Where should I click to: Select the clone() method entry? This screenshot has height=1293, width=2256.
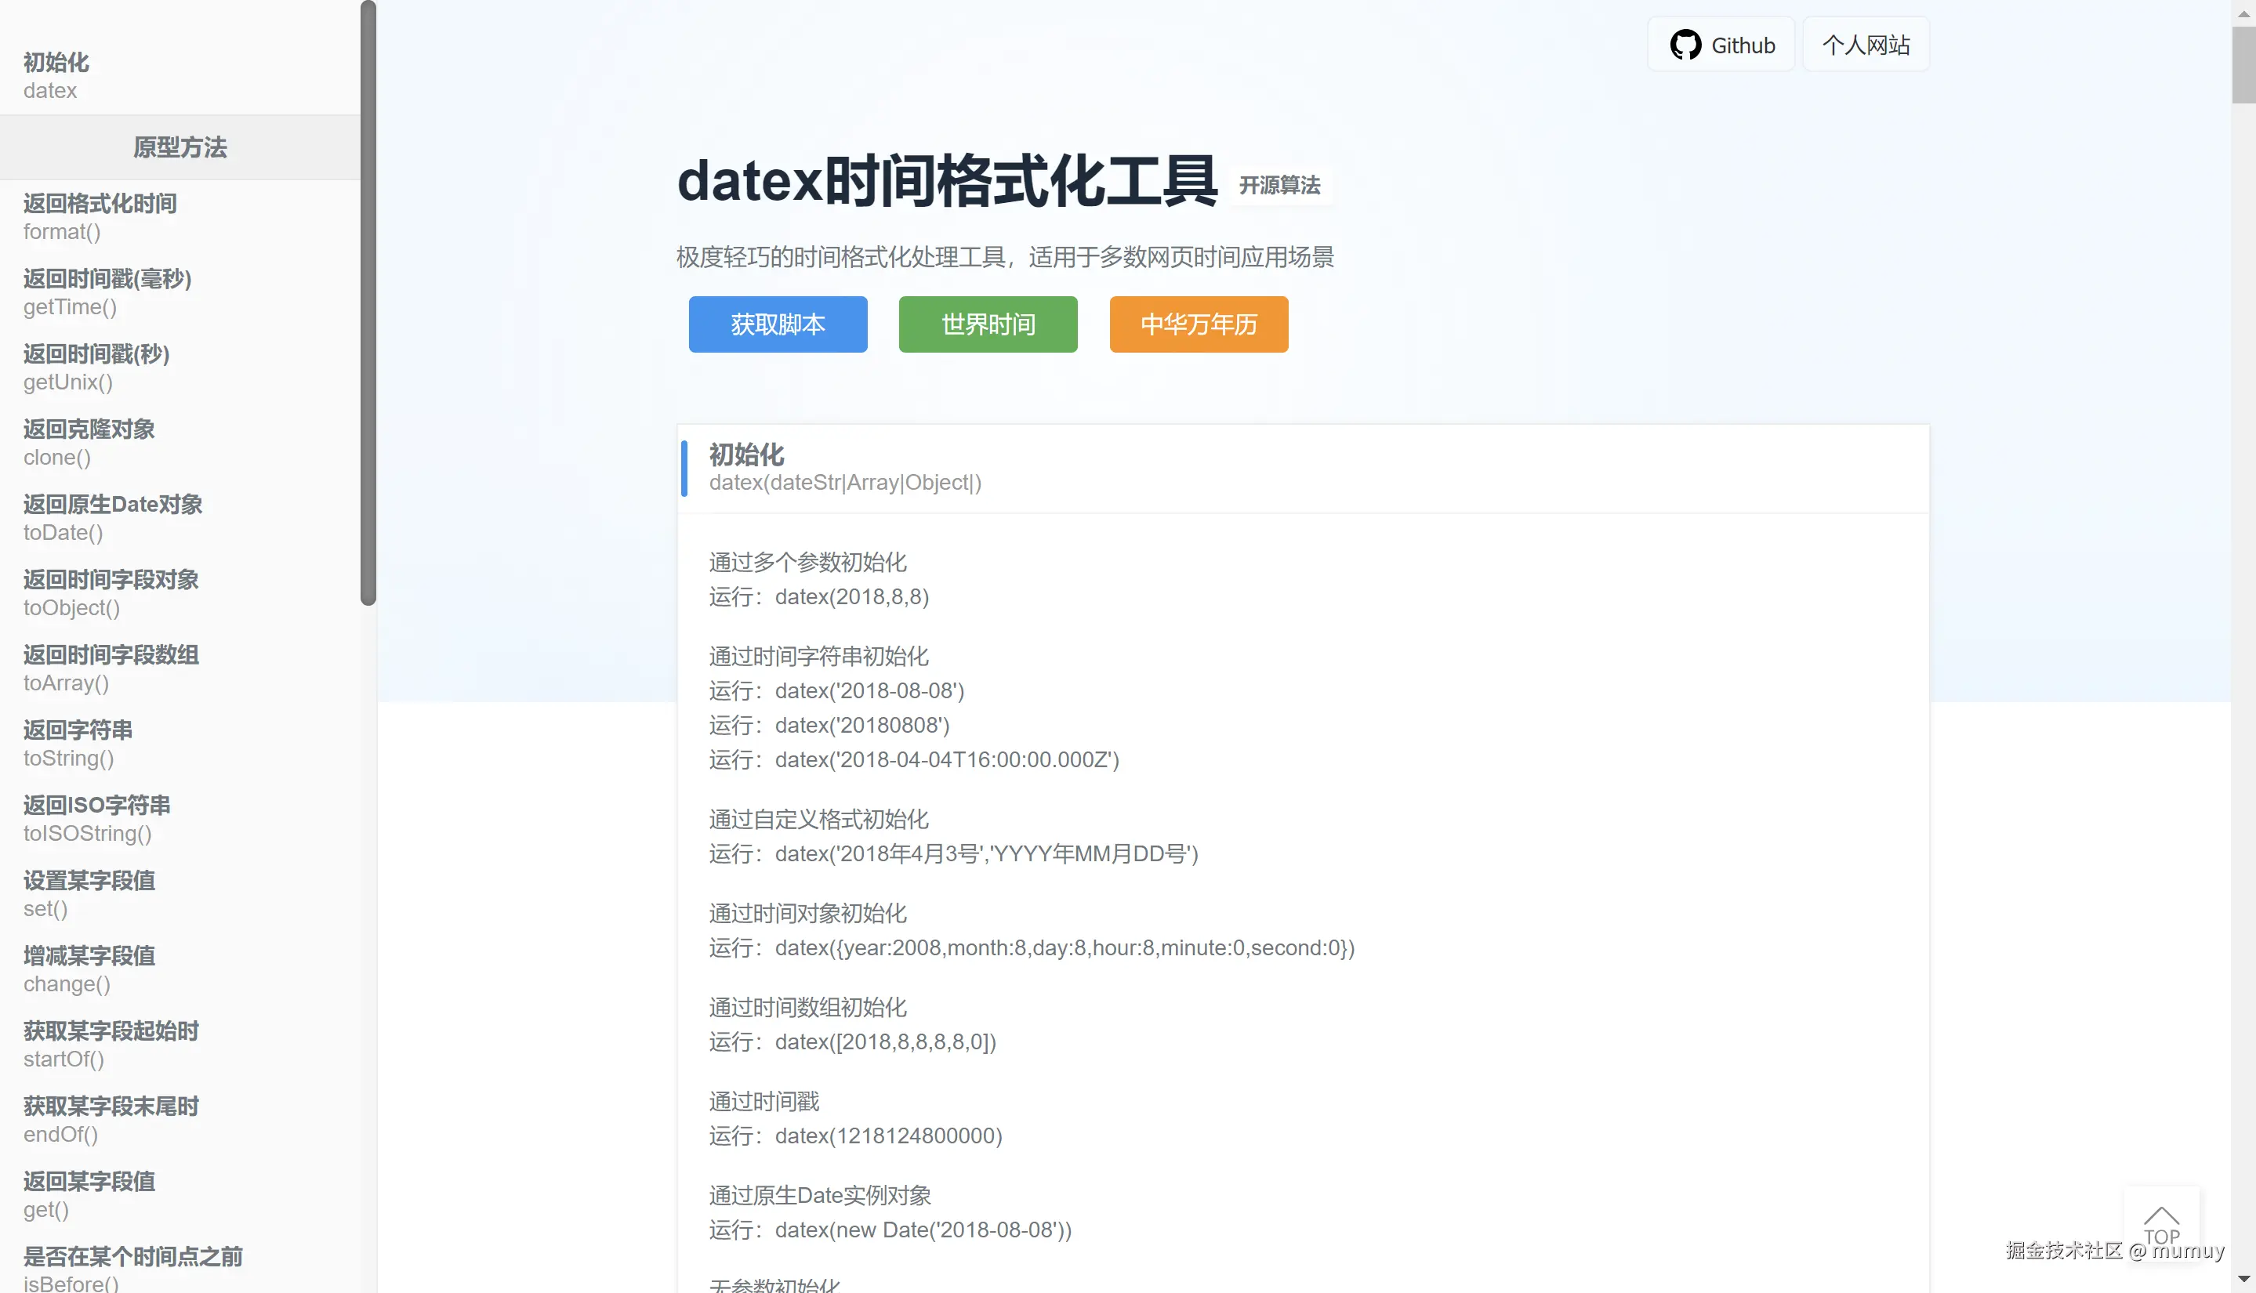pos(89,442)
